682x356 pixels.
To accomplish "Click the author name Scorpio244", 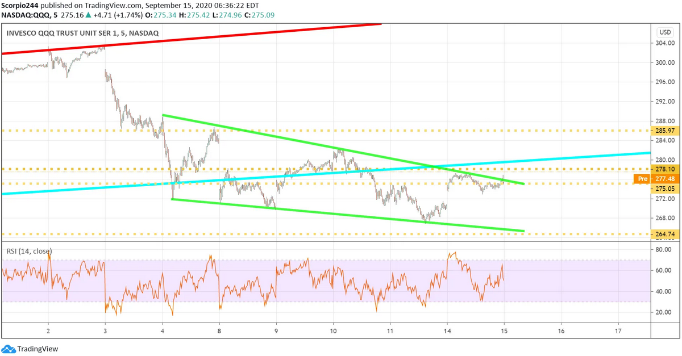I will point(20,5).
